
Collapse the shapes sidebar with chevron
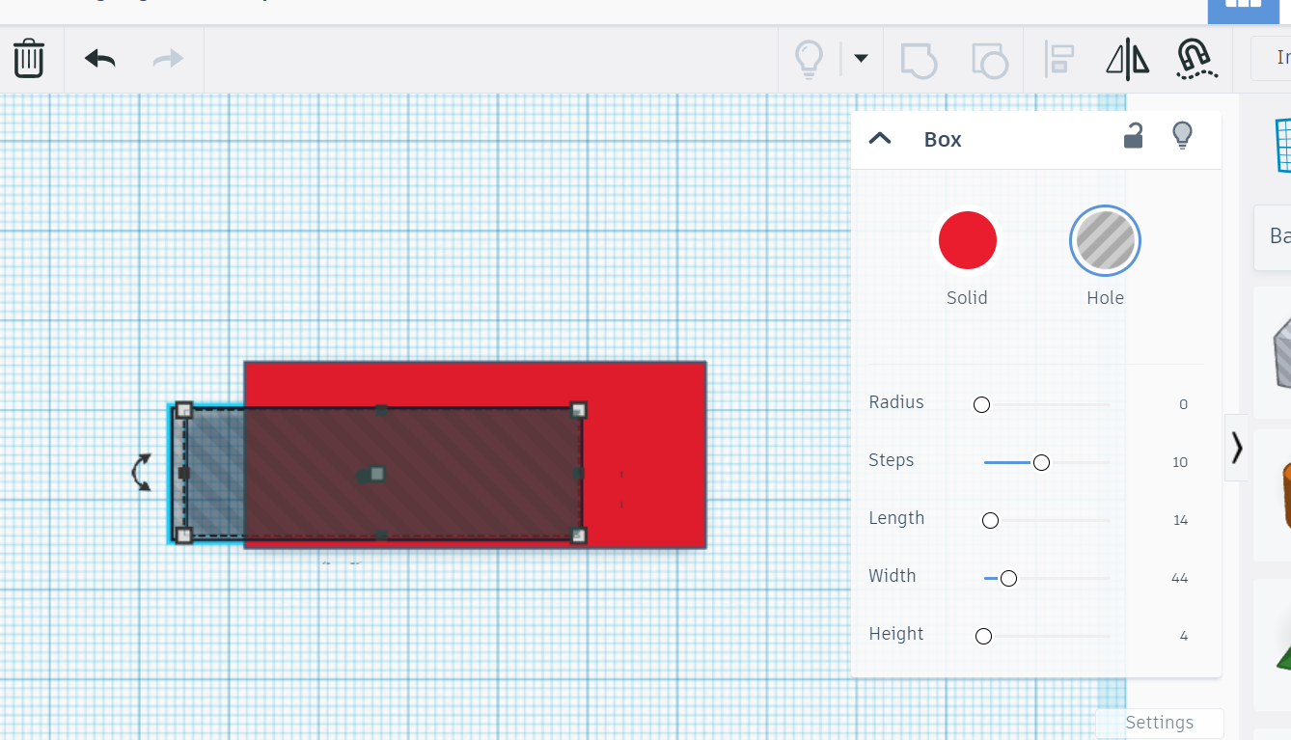tap(1237, 448)
